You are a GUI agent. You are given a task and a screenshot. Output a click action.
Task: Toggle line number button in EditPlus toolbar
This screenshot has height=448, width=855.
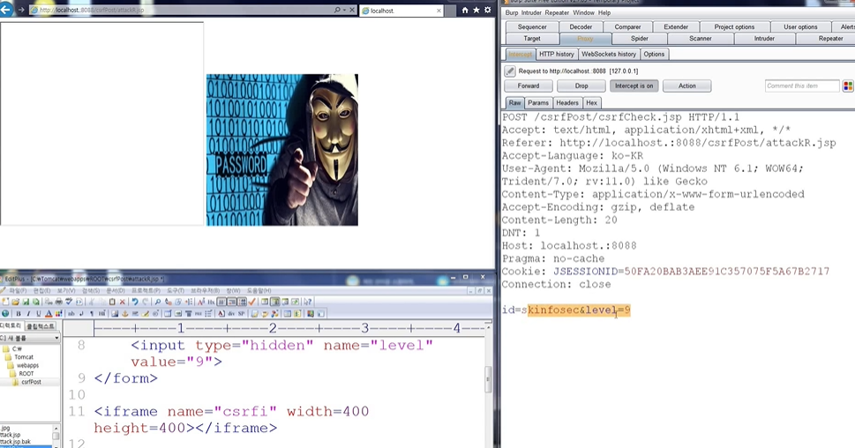232,302
